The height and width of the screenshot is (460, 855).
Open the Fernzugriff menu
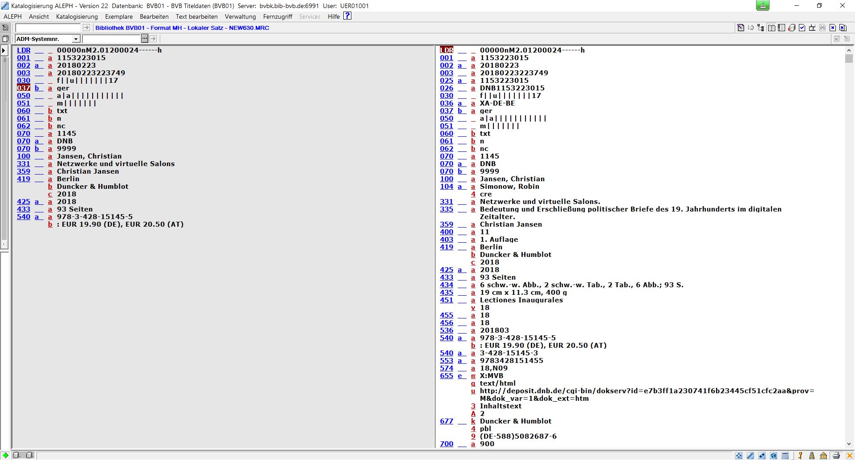pyautogui.click(x=277, y=16)
